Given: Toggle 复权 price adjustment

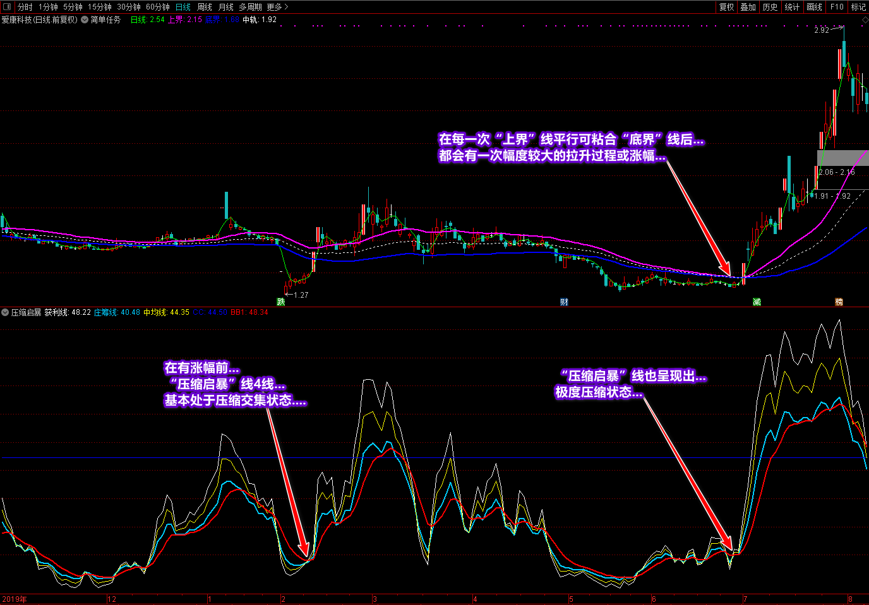Looking at the screenshot, I should pyautogui.click(x=727, y=7).
